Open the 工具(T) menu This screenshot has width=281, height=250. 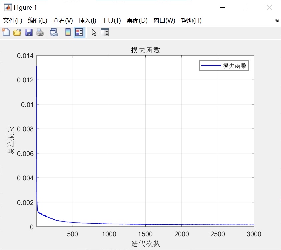click(x=111, y=20)
